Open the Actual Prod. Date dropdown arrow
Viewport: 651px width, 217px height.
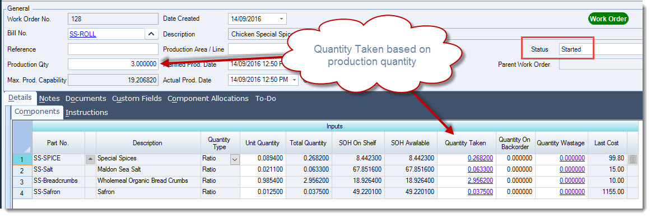point(294,80)
